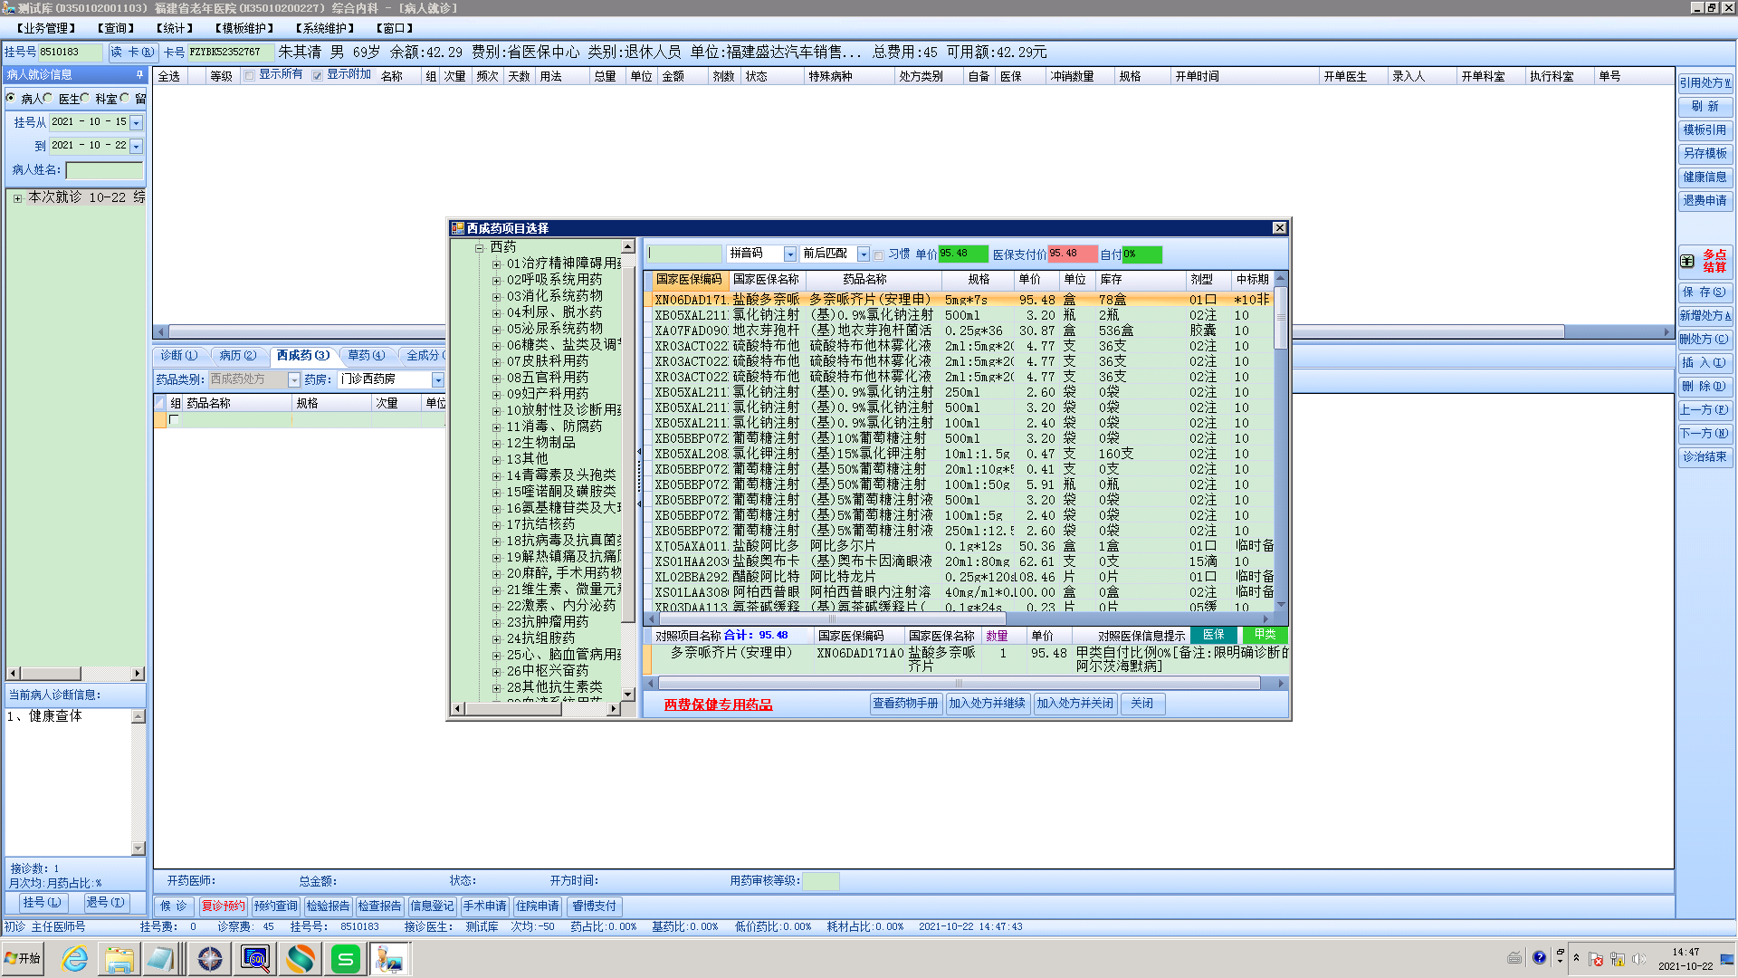
Task: Open the 拼音码 search type dropdown
Action: tap(789, 254)
